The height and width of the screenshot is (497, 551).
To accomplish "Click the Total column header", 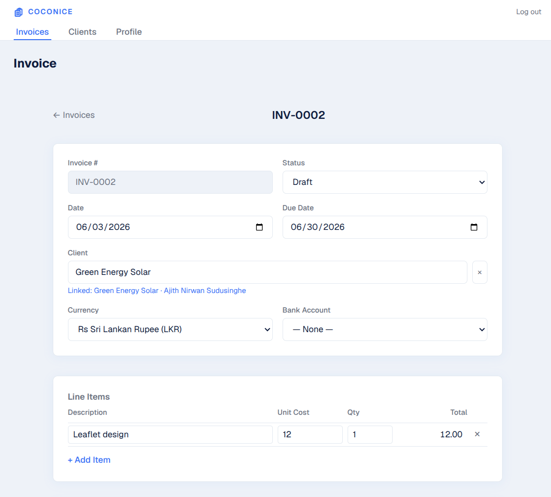I will (459, 412).
